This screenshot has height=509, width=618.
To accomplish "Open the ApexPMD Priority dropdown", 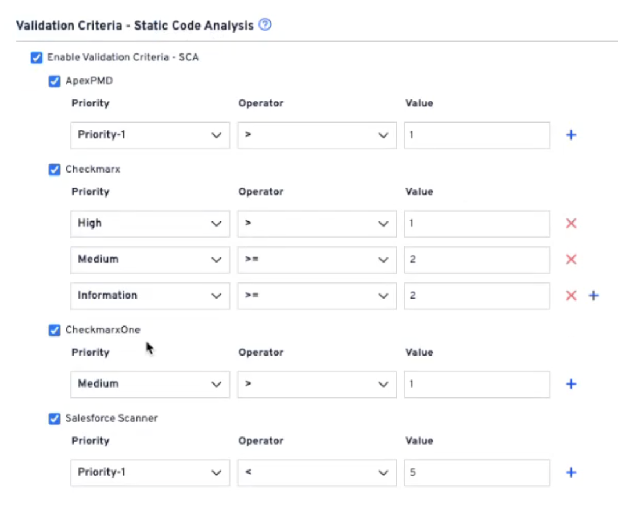I will tap(150, 135).
